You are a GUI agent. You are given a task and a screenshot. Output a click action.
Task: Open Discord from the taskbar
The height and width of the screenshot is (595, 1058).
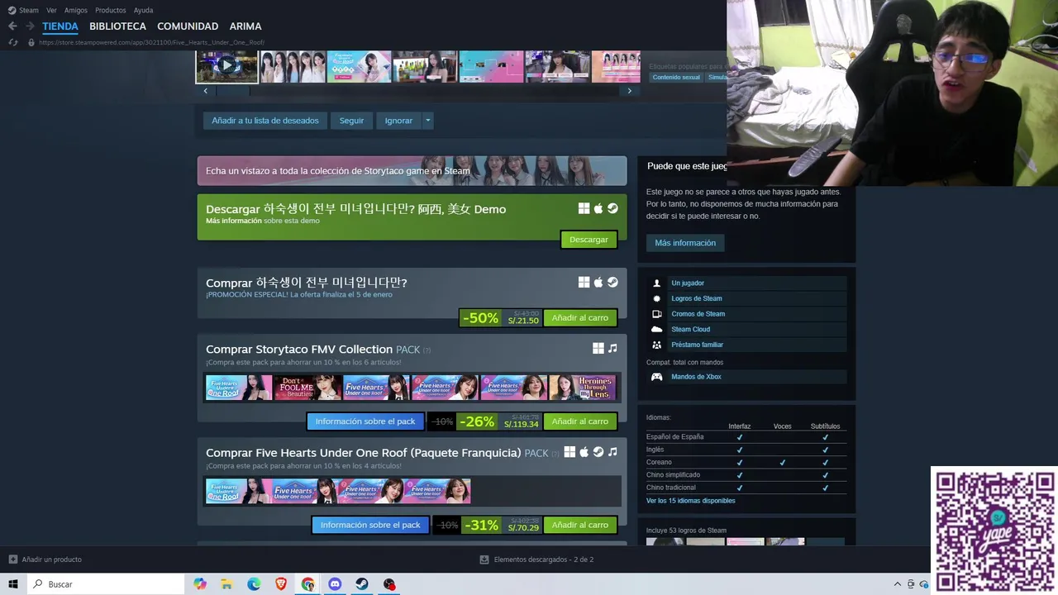pyautogui.click(x=335, y=584)
